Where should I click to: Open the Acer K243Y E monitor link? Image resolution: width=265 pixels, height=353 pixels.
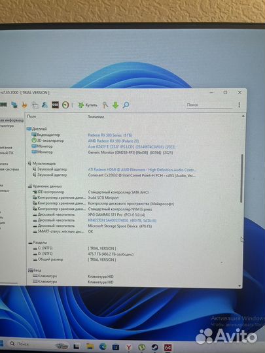pyautogui.click(x=132, y=147)
